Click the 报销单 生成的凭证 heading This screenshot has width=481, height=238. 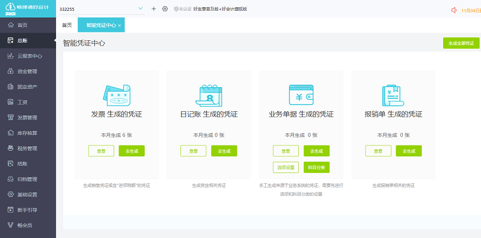point(393,114)
